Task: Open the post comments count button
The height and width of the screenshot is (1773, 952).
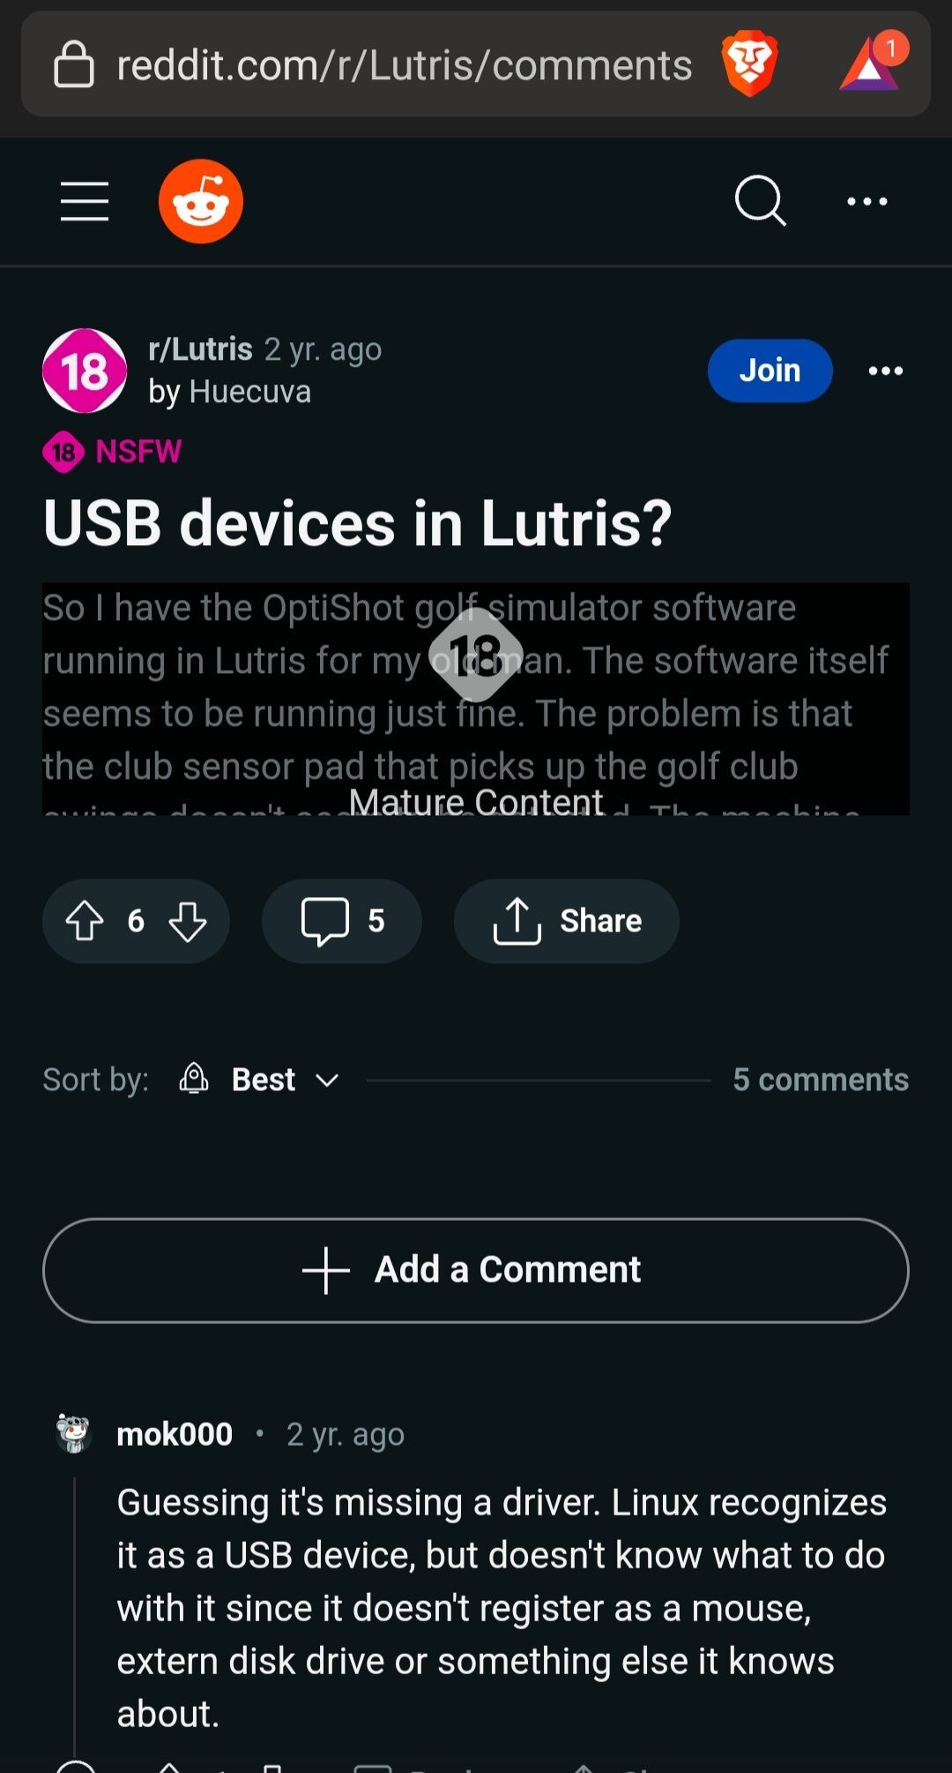Action: (342, 921)
